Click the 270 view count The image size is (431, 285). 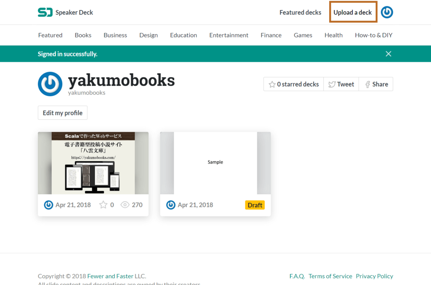coord(137,205)
